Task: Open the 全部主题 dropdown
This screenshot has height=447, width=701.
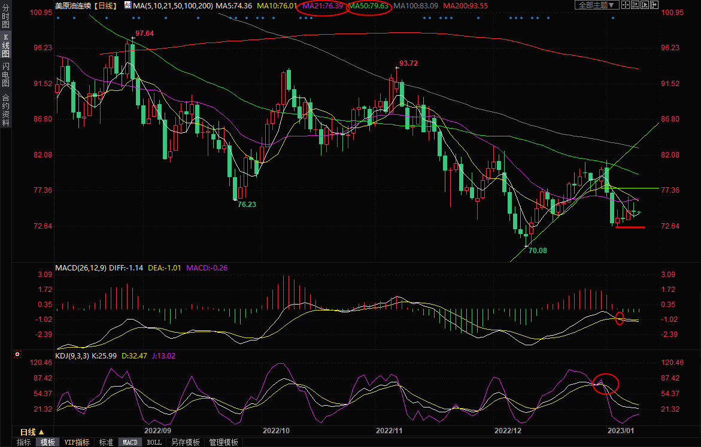Action: click(x=597, y=5)
